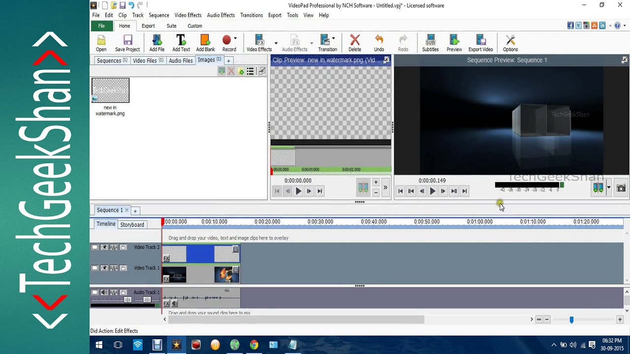Open a project with the Open icon
This screenshot has width=630, height=354.
coord(101,43)
